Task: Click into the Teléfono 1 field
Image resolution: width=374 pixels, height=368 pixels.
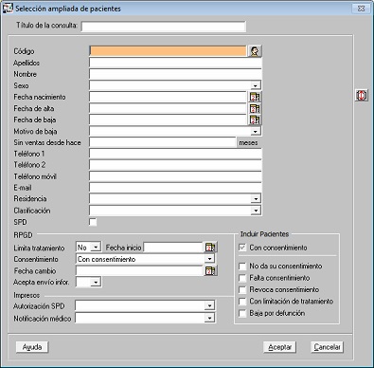Action: 175,154
